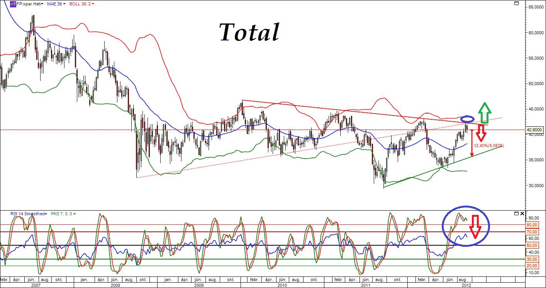Click the small blue ellipse near price high

[468, 118]
